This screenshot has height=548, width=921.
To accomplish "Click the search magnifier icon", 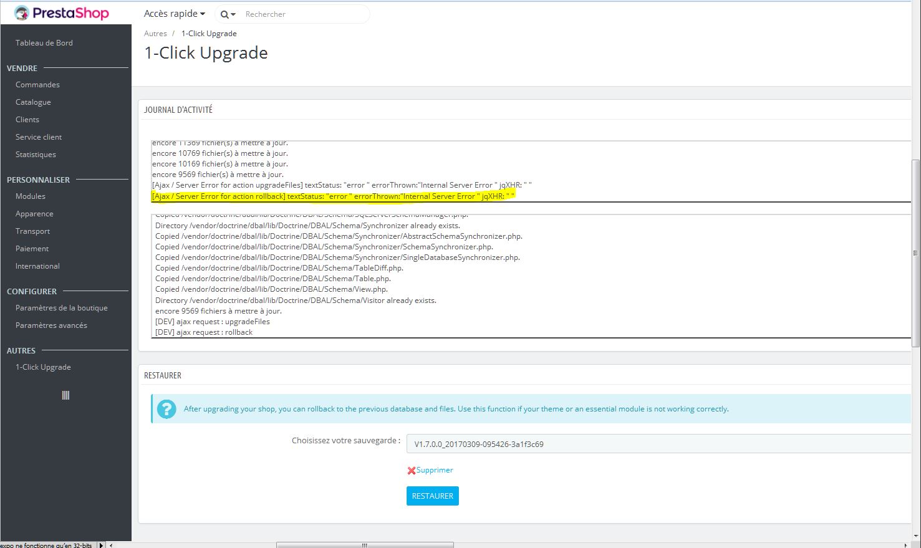I will 224,14.
